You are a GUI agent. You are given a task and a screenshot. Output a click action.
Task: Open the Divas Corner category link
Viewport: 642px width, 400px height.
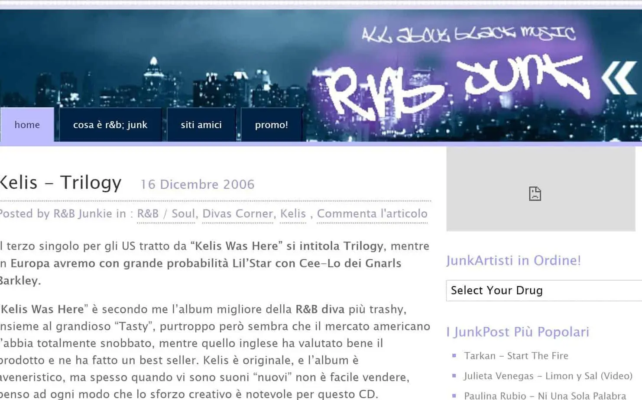237,214
